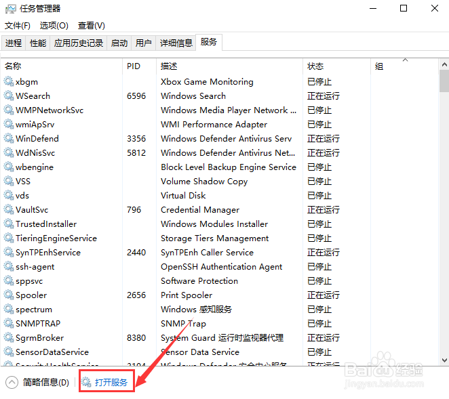Select the Print Spooler description
The width and height of the screenshot is (449, 399).
pyautogui.click(x=187, y=295)
